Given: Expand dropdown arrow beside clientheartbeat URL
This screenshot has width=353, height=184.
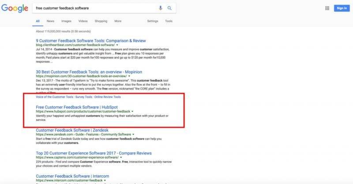Looking at the screenshot, I should click(x=117, y=45).
